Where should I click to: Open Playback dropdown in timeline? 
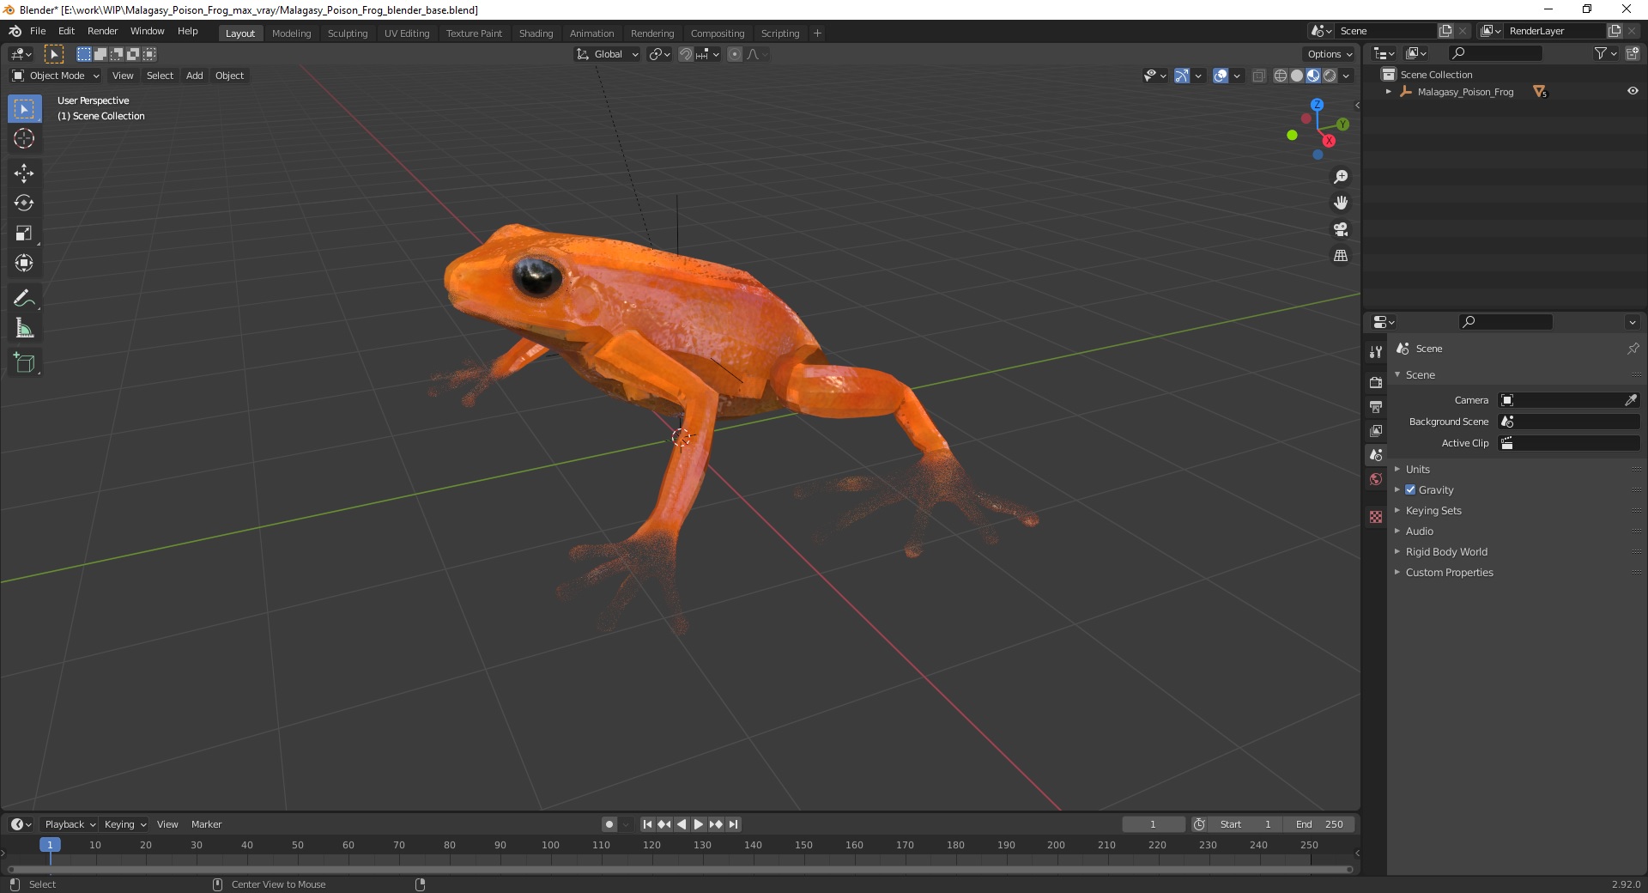point(70,824)
